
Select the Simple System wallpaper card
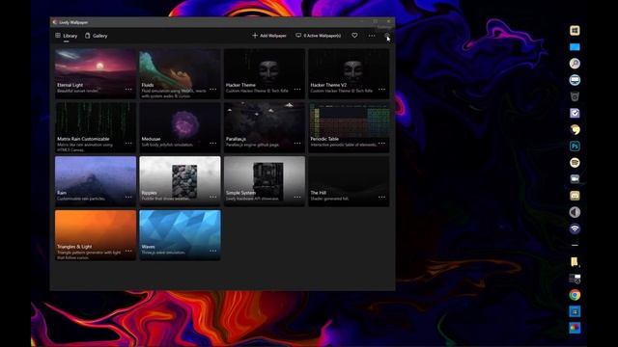coord(265,181)
